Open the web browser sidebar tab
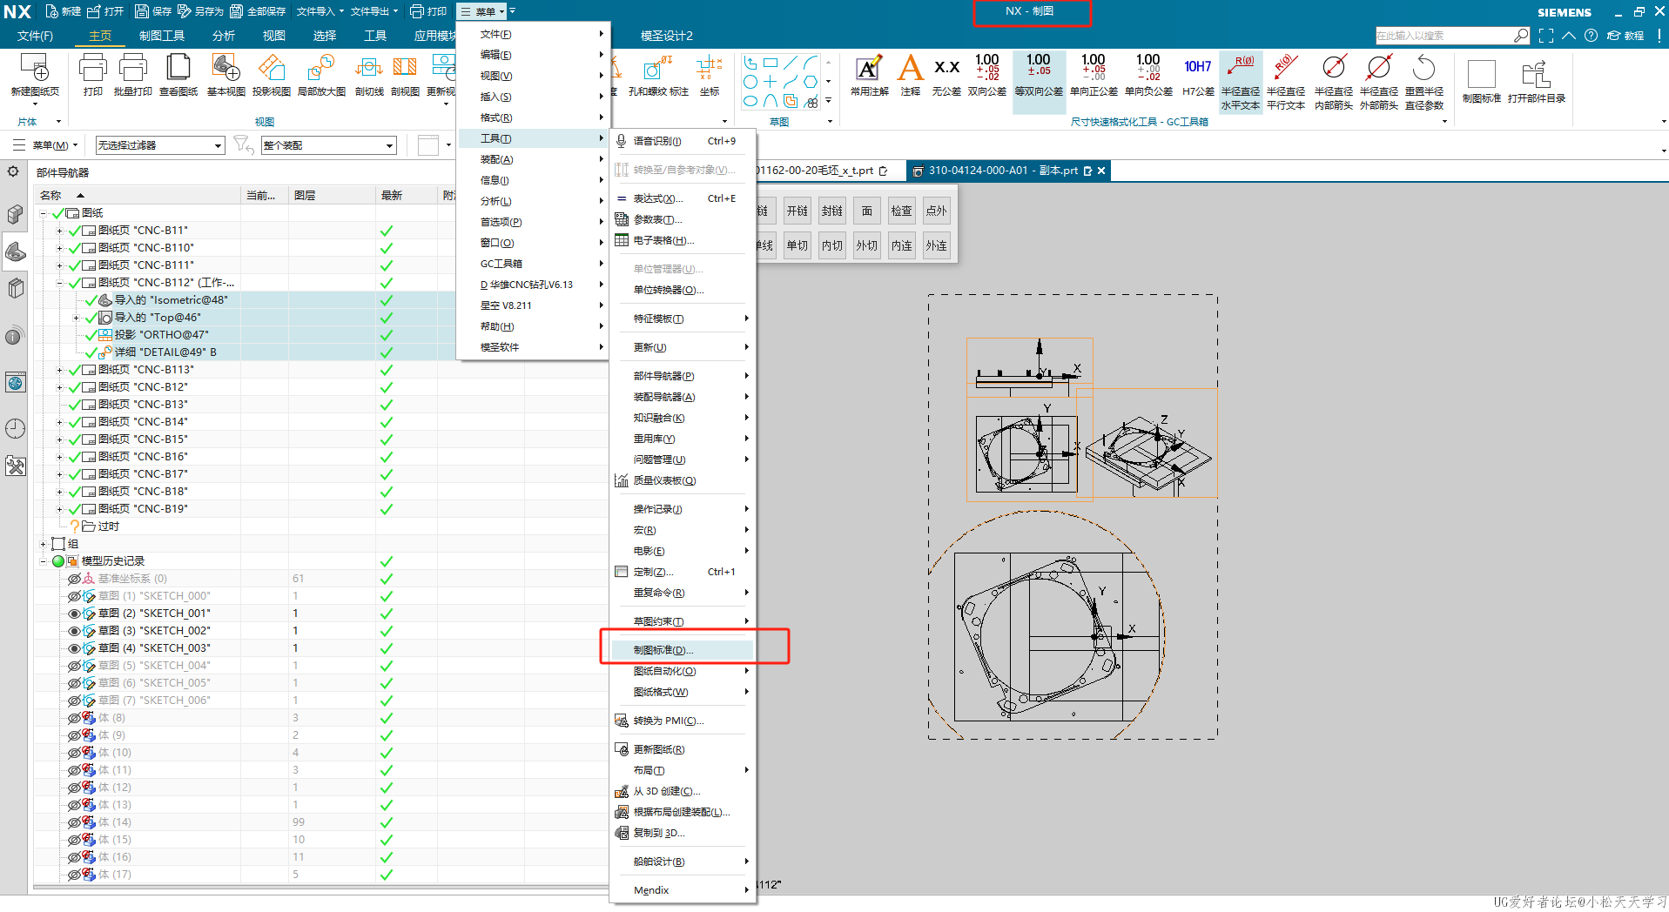The width and height of the screenshot is (1669, 912). tap(15, 382)
